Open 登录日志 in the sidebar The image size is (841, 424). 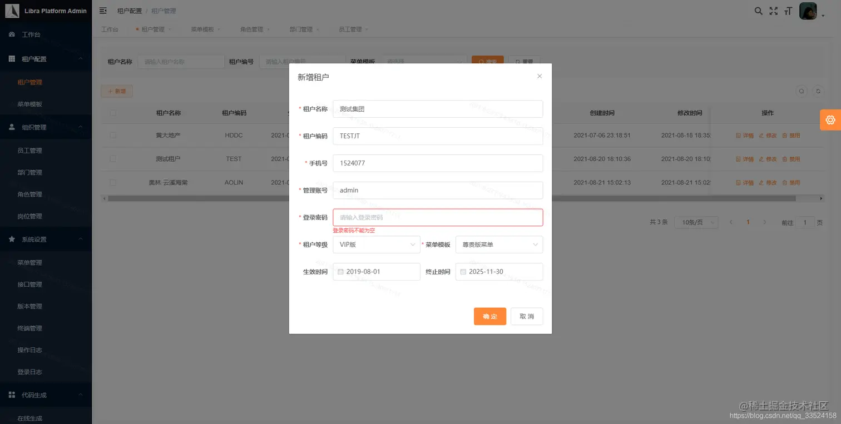[x=29, y=372]
